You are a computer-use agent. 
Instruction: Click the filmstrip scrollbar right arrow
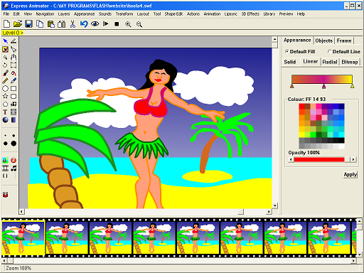pyautogui.click(x=353, y=261)
